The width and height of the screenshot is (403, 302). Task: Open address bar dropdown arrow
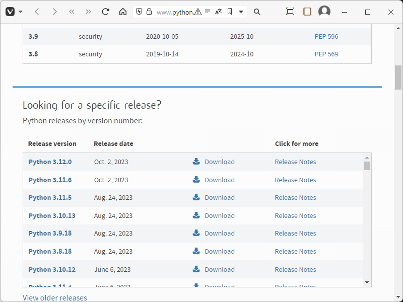click(x=241, y=12)
